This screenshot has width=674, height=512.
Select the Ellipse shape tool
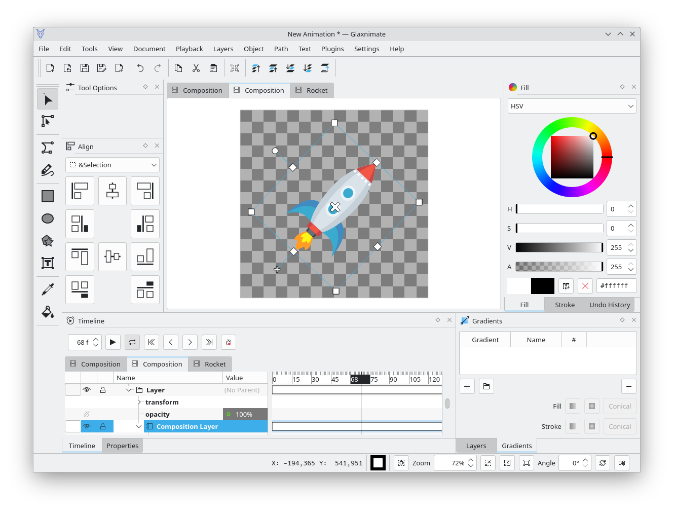(48, 218)
